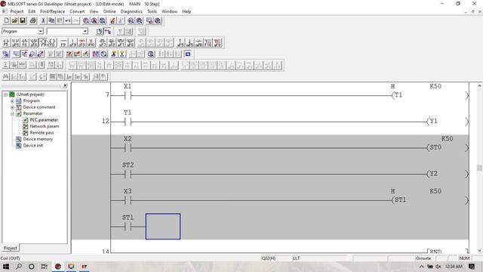The width and height of the screenshot is (483, 272).
Task: Select Device init in project tree
Action: 32,146
